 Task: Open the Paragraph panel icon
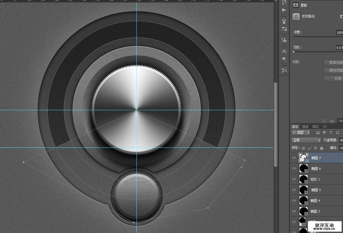284,59
